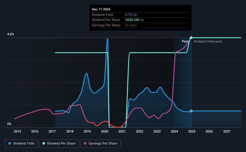Click the tooltip value US$0.240
Viewport: 246px width, 152px height.
[132, 20]
